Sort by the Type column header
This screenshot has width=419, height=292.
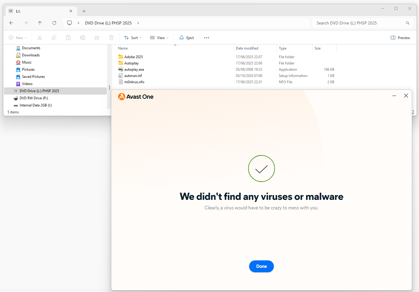click(282, 48)
